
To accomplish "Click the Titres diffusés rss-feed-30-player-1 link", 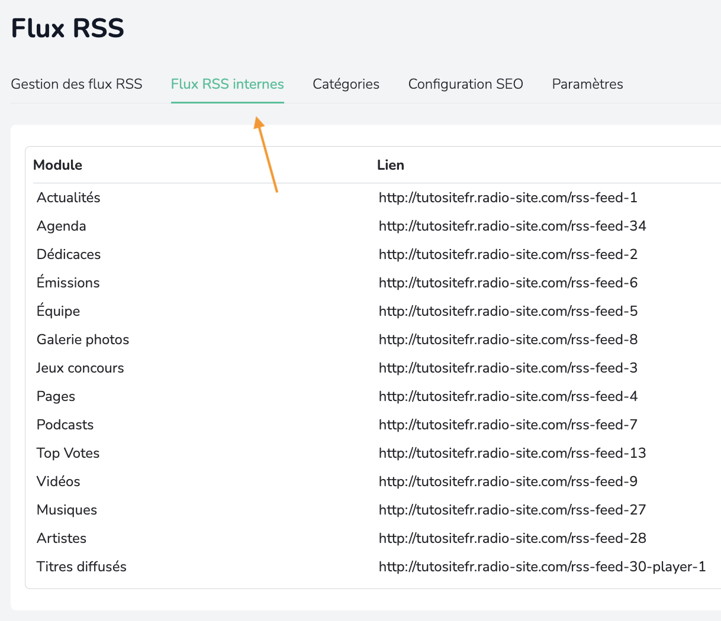I will [542, 567].
